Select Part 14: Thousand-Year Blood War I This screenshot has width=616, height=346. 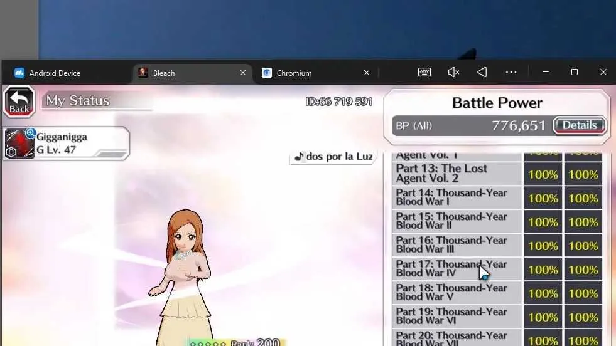coord(457,197)
